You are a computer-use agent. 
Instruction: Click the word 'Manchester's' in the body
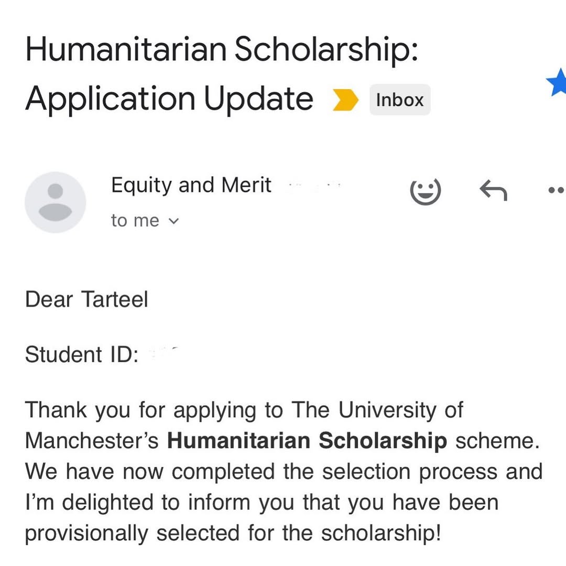(92, 441)
